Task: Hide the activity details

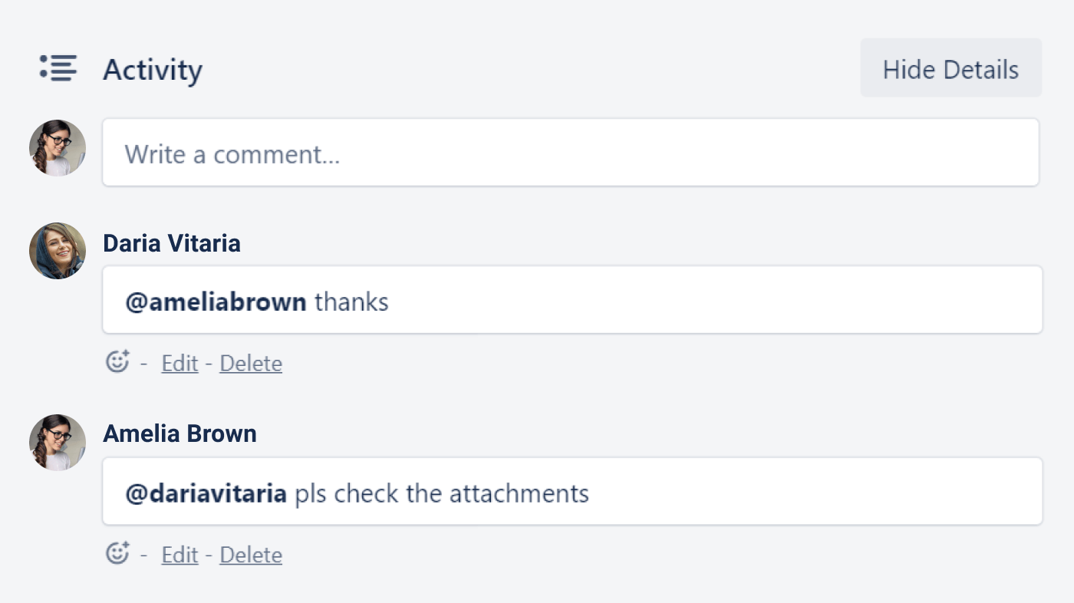Action: pyautogui.click(x=950, y=68)
